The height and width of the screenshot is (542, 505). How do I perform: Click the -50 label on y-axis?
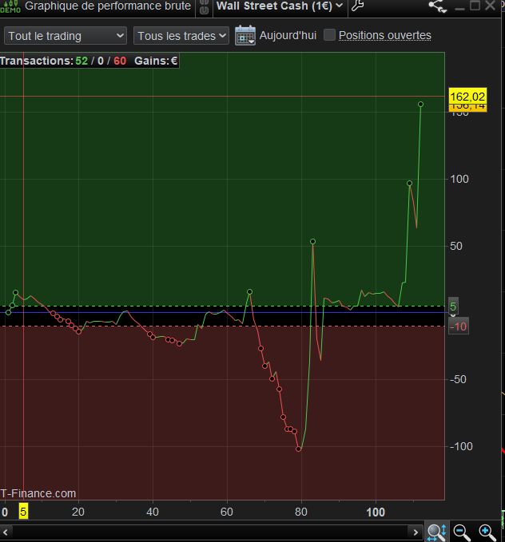tap(458, 379)
